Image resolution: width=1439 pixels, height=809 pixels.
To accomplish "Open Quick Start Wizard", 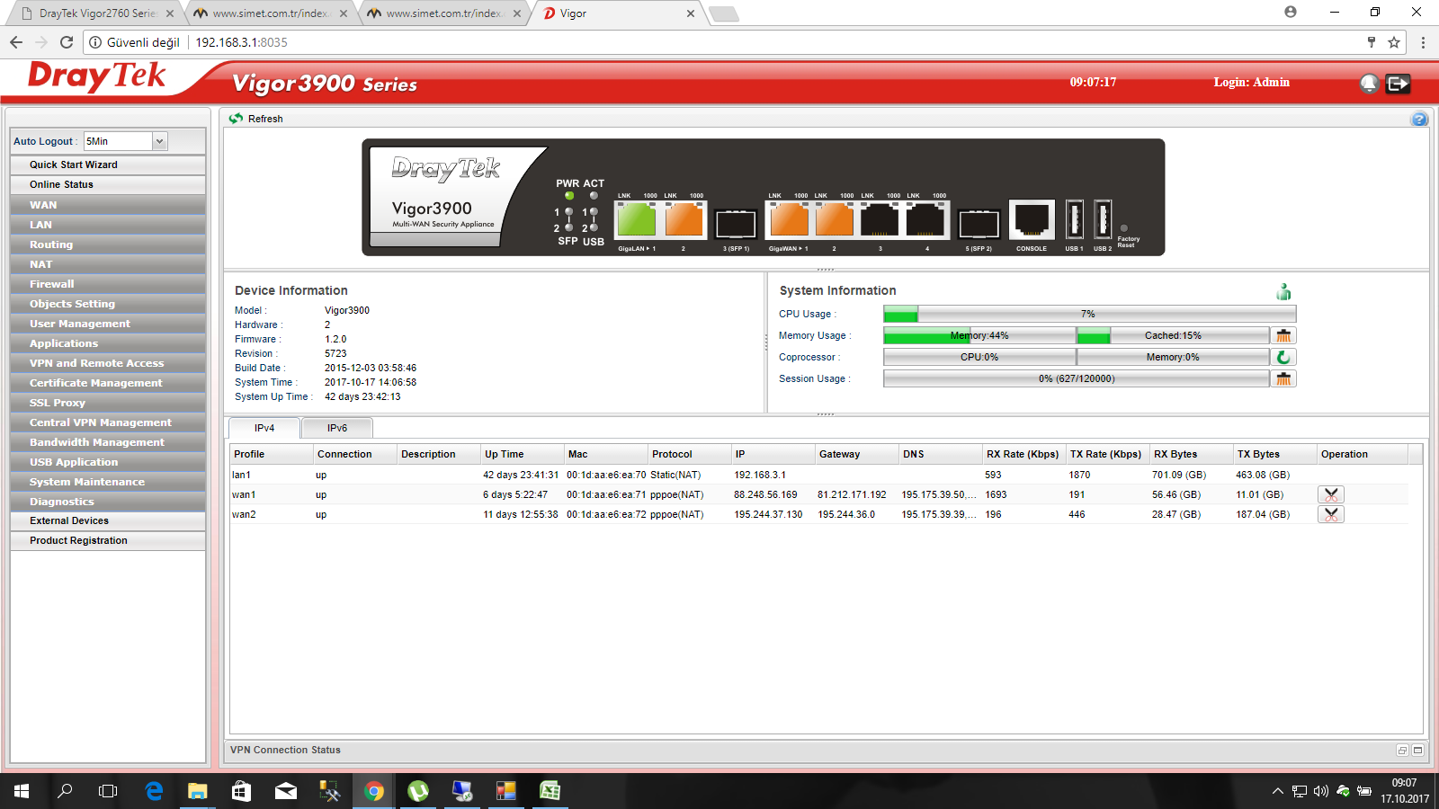I will (74, 164).
